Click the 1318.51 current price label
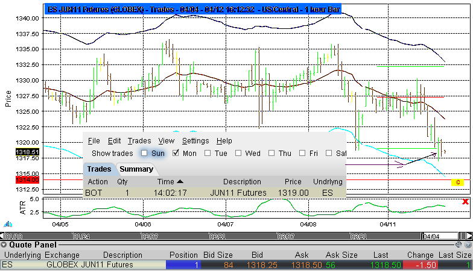Screen dimensions: 473x271 point(27,152)
